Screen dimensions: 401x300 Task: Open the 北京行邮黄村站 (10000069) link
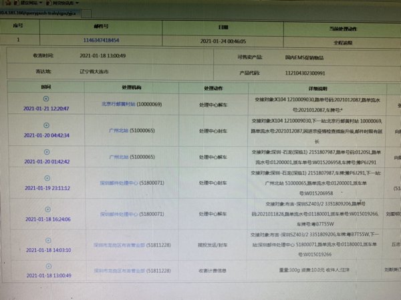pyautogui.click(x=132, y=104)
